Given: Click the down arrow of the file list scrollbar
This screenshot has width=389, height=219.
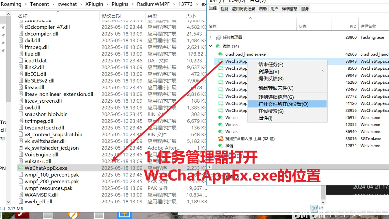Looking at the screenshot, I should click(8, 202).
